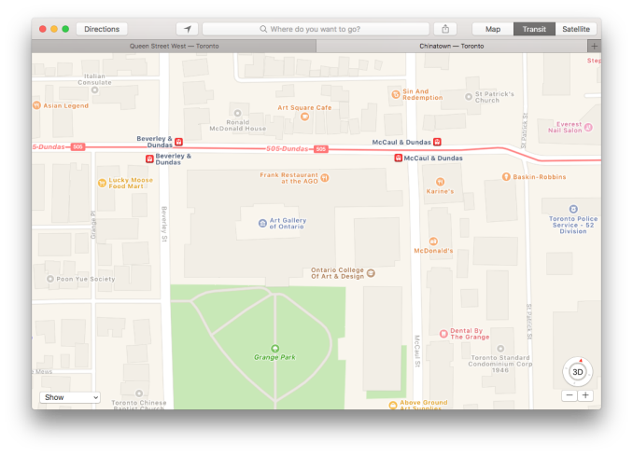Image resolution: width=633 pixels, height=455 pixels.
Task: Open the Show dropdown menu
Action: point(70,397)
